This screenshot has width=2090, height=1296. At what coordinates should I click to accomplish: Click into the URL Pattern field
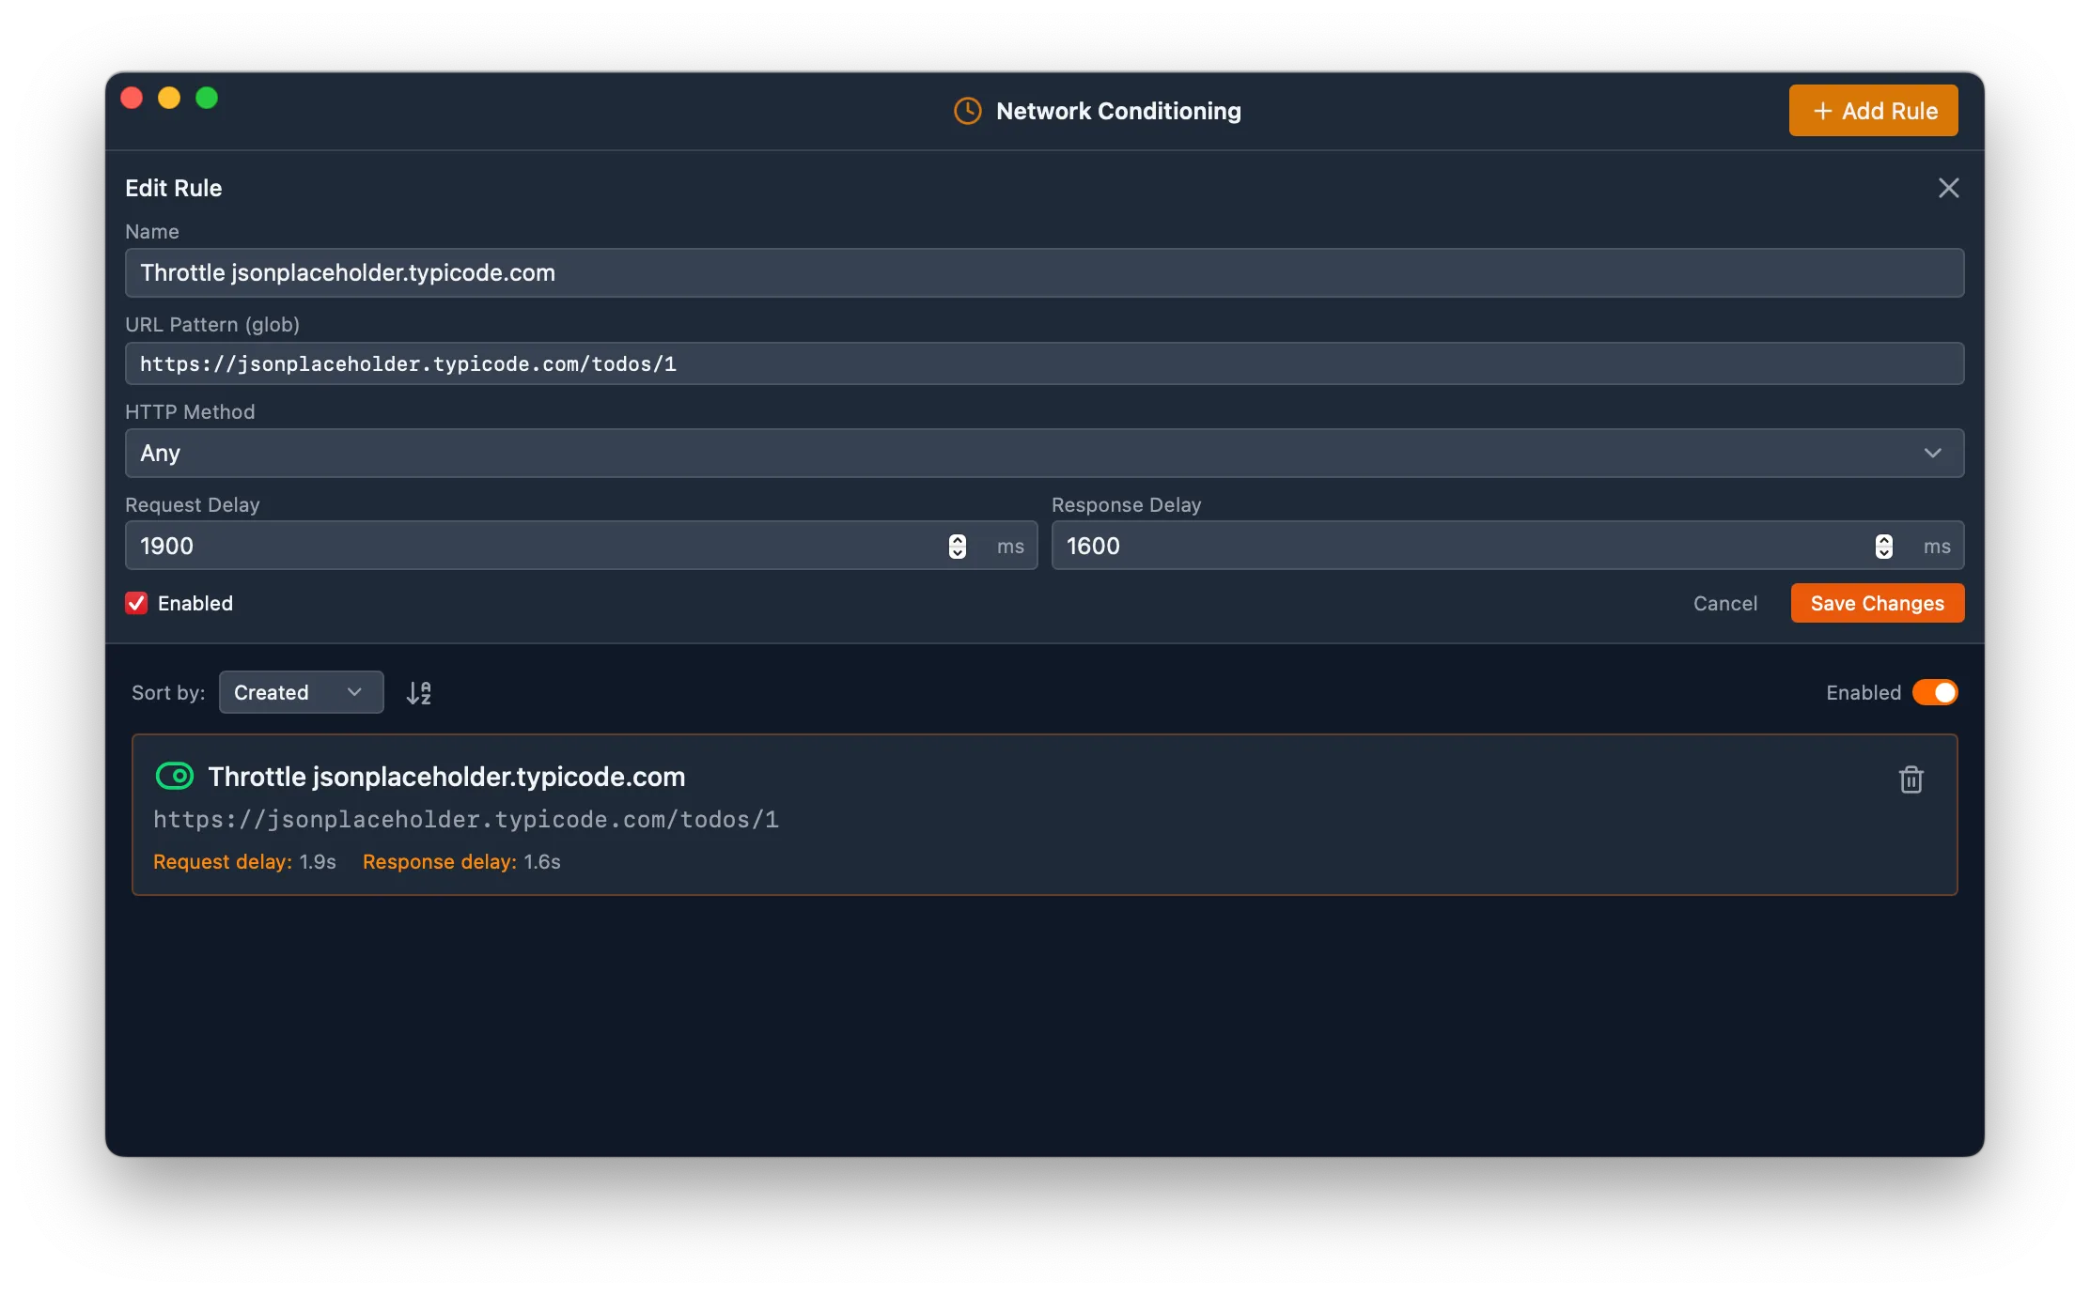[x=1043, y=364]
